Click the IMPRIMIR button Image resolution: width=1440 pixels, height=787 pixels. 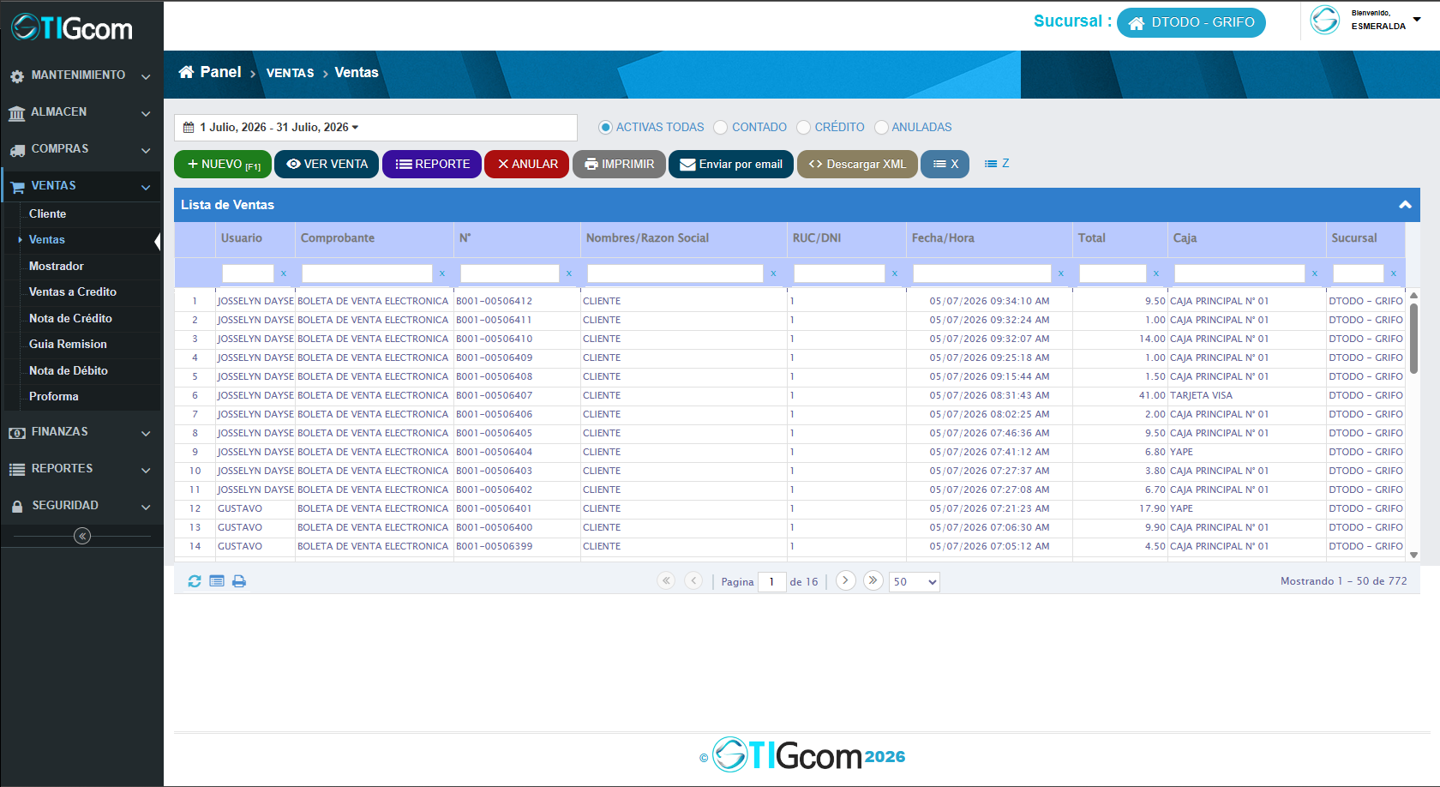pyautogui.click(x=619, y=164)
